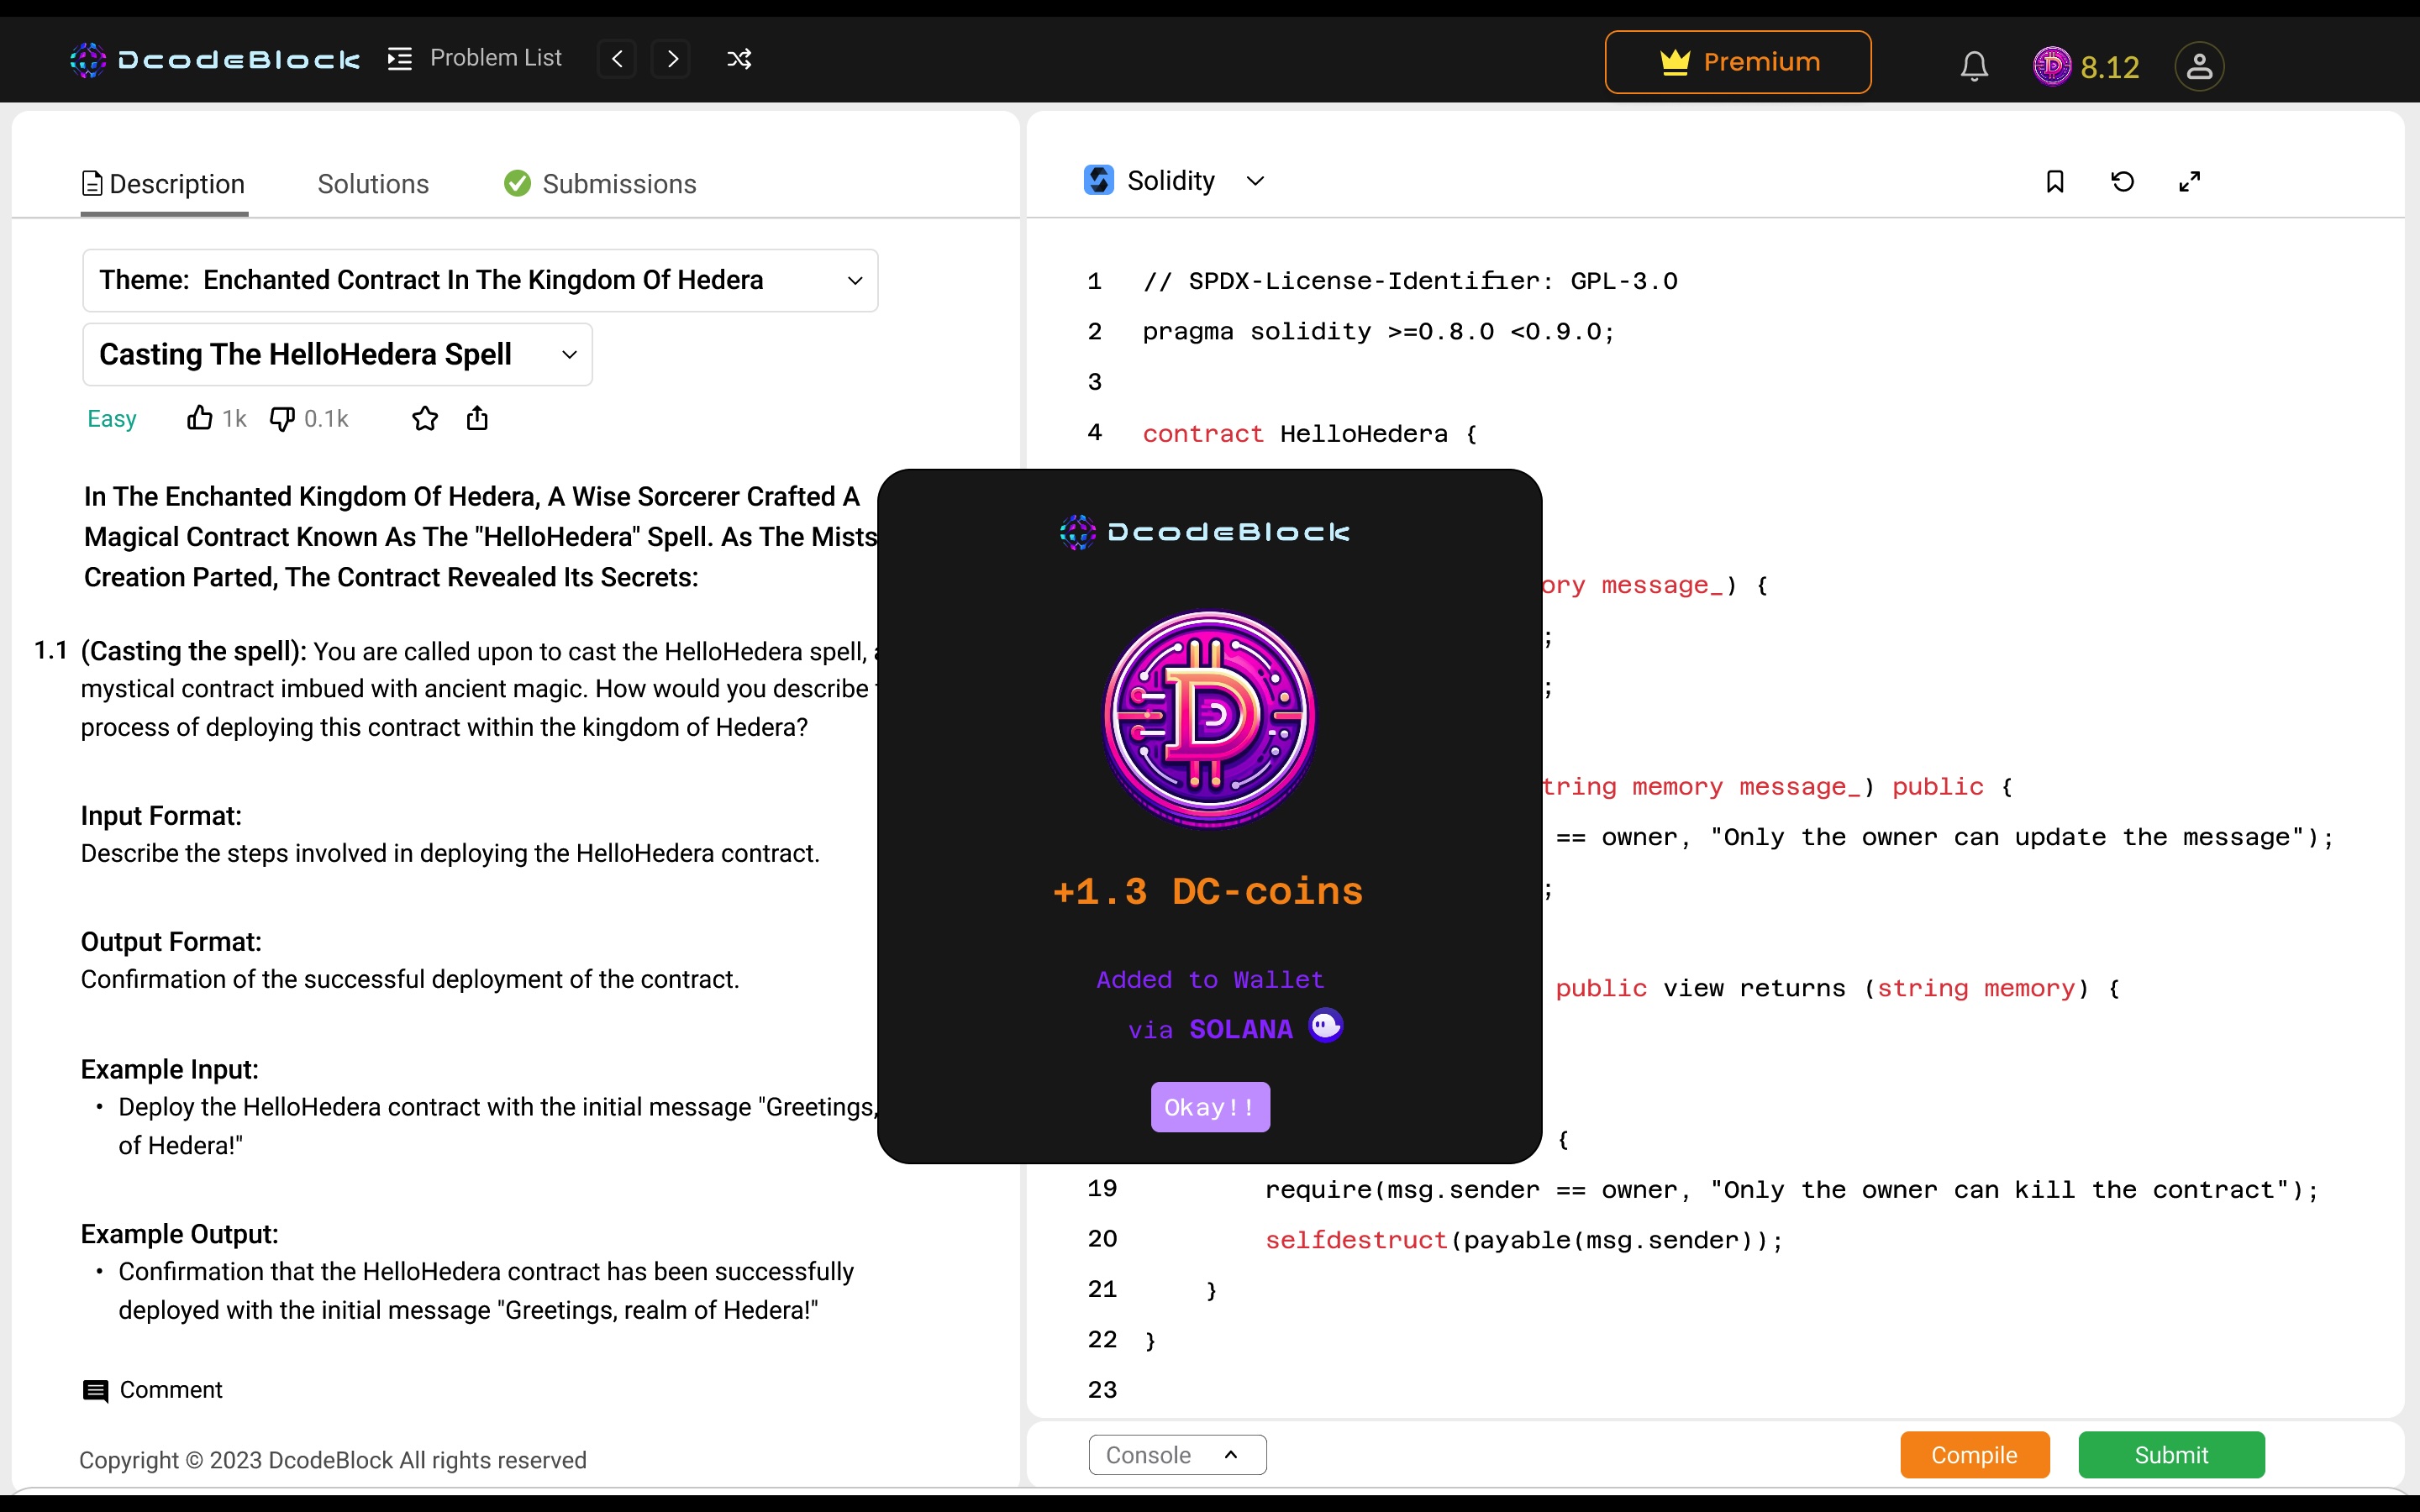
Task: Go to previous problem arrow
Action: [617, 59]
